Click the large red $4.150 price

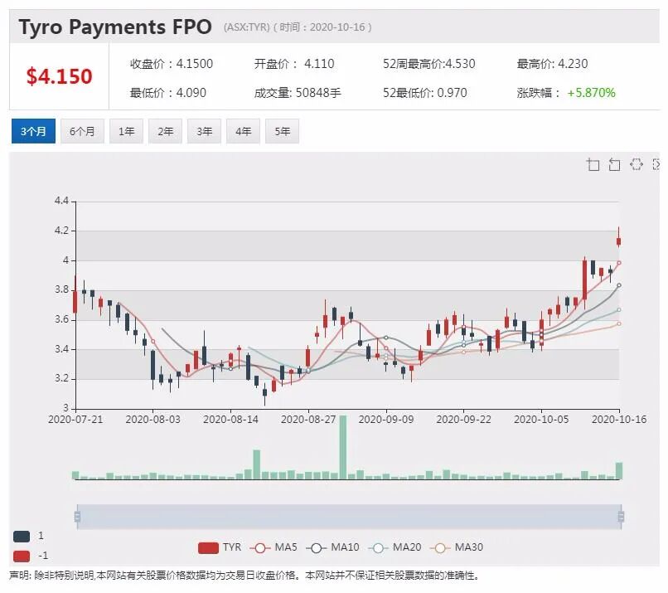coord(59,76)
